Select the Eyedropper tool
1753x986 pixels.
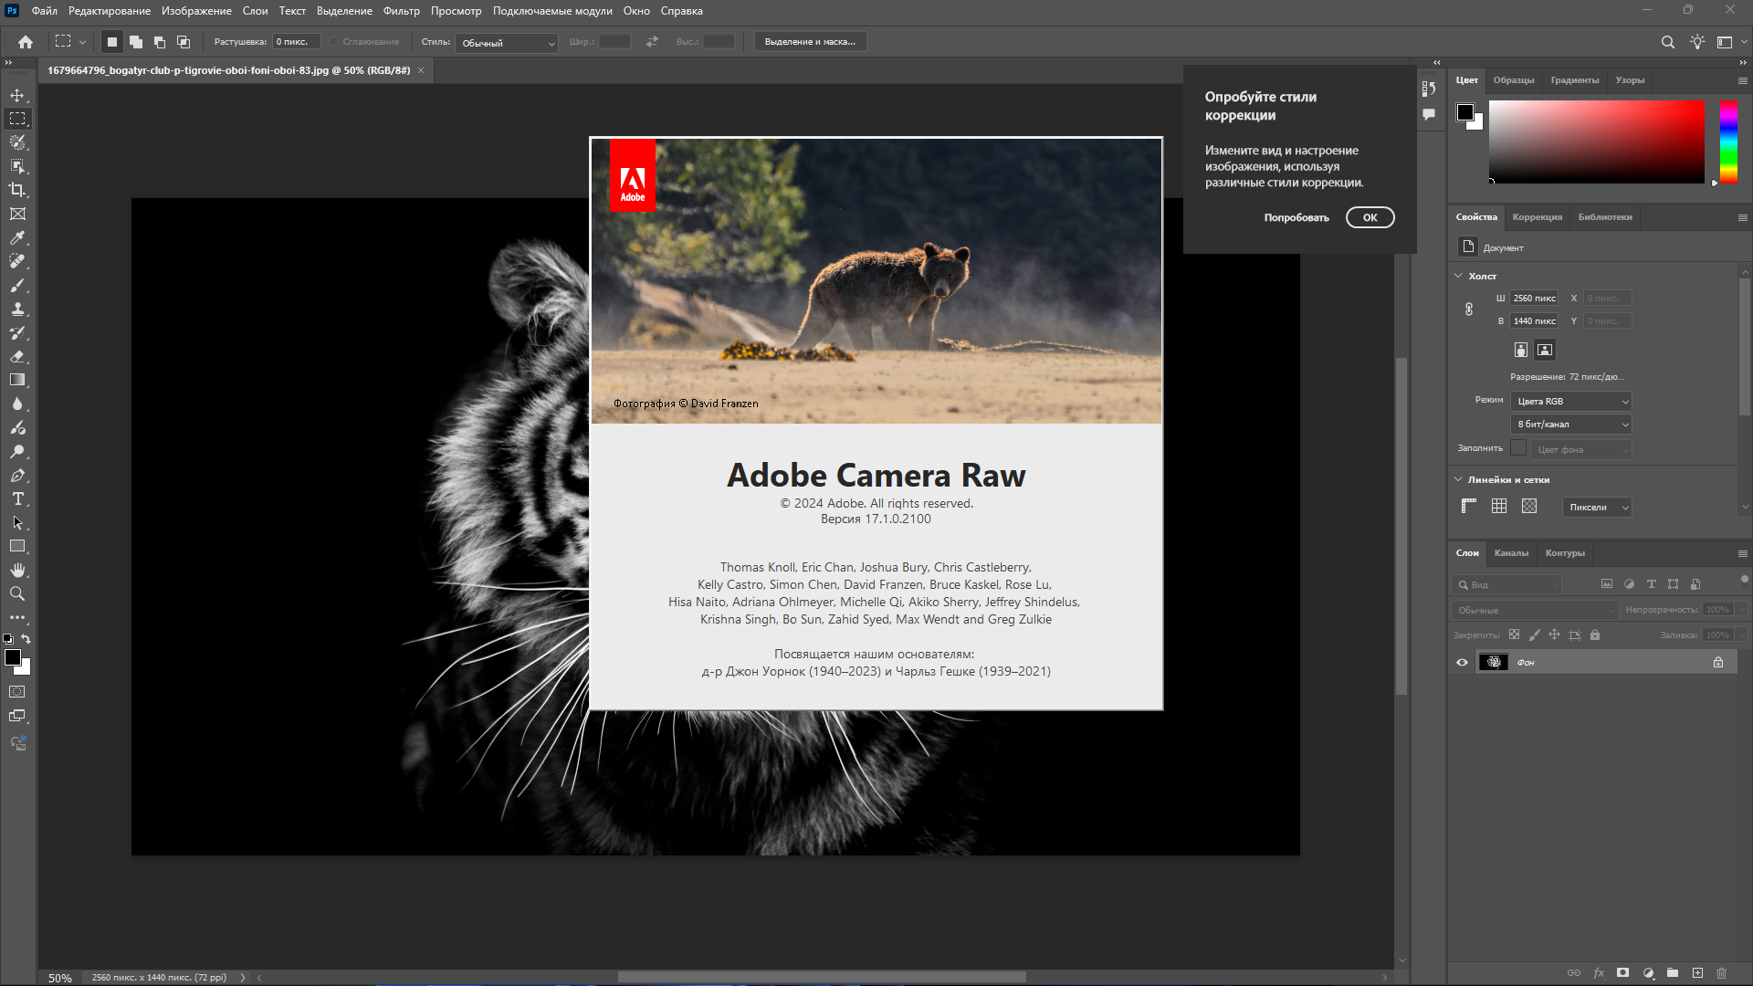17,237
